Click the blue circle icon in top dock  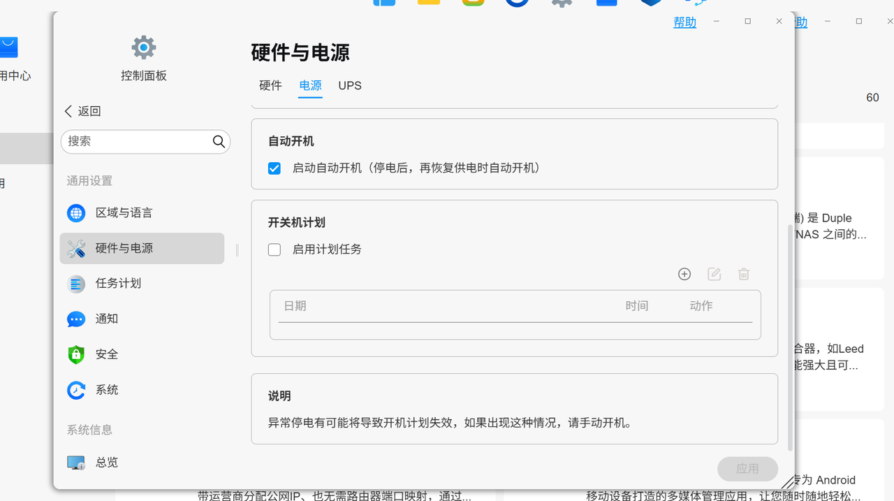click(x=517, y=3)
